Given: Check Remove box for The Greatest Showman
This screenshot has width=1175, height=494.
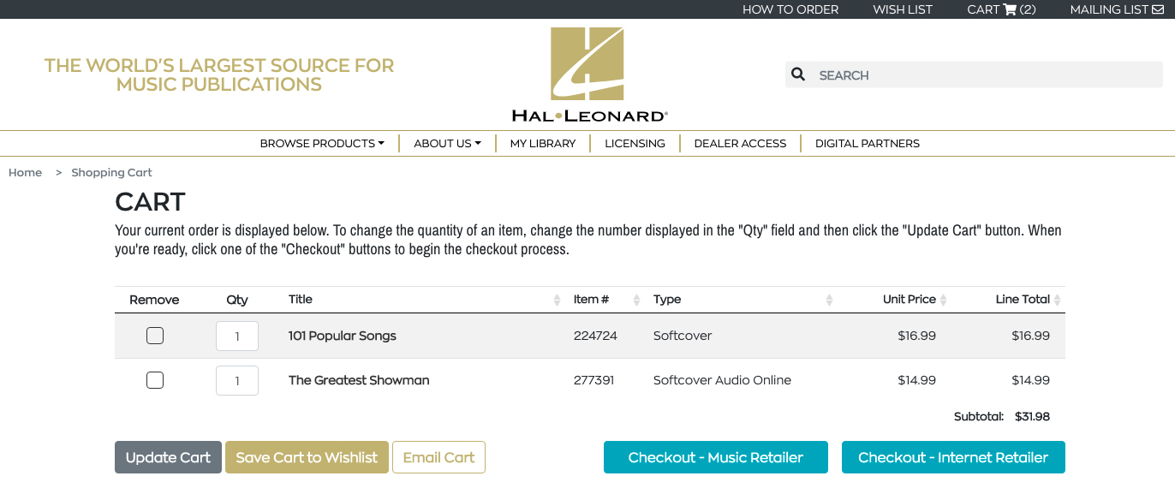Looking at the screenshot, I should tap(155, 380).
